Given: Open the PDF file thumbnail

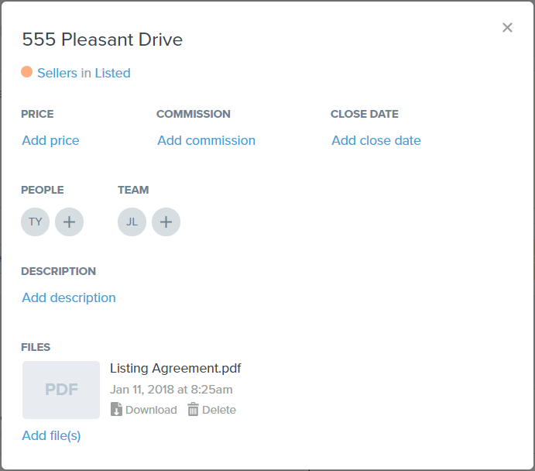Looking at the screenshot, I should tap(61, 390).
